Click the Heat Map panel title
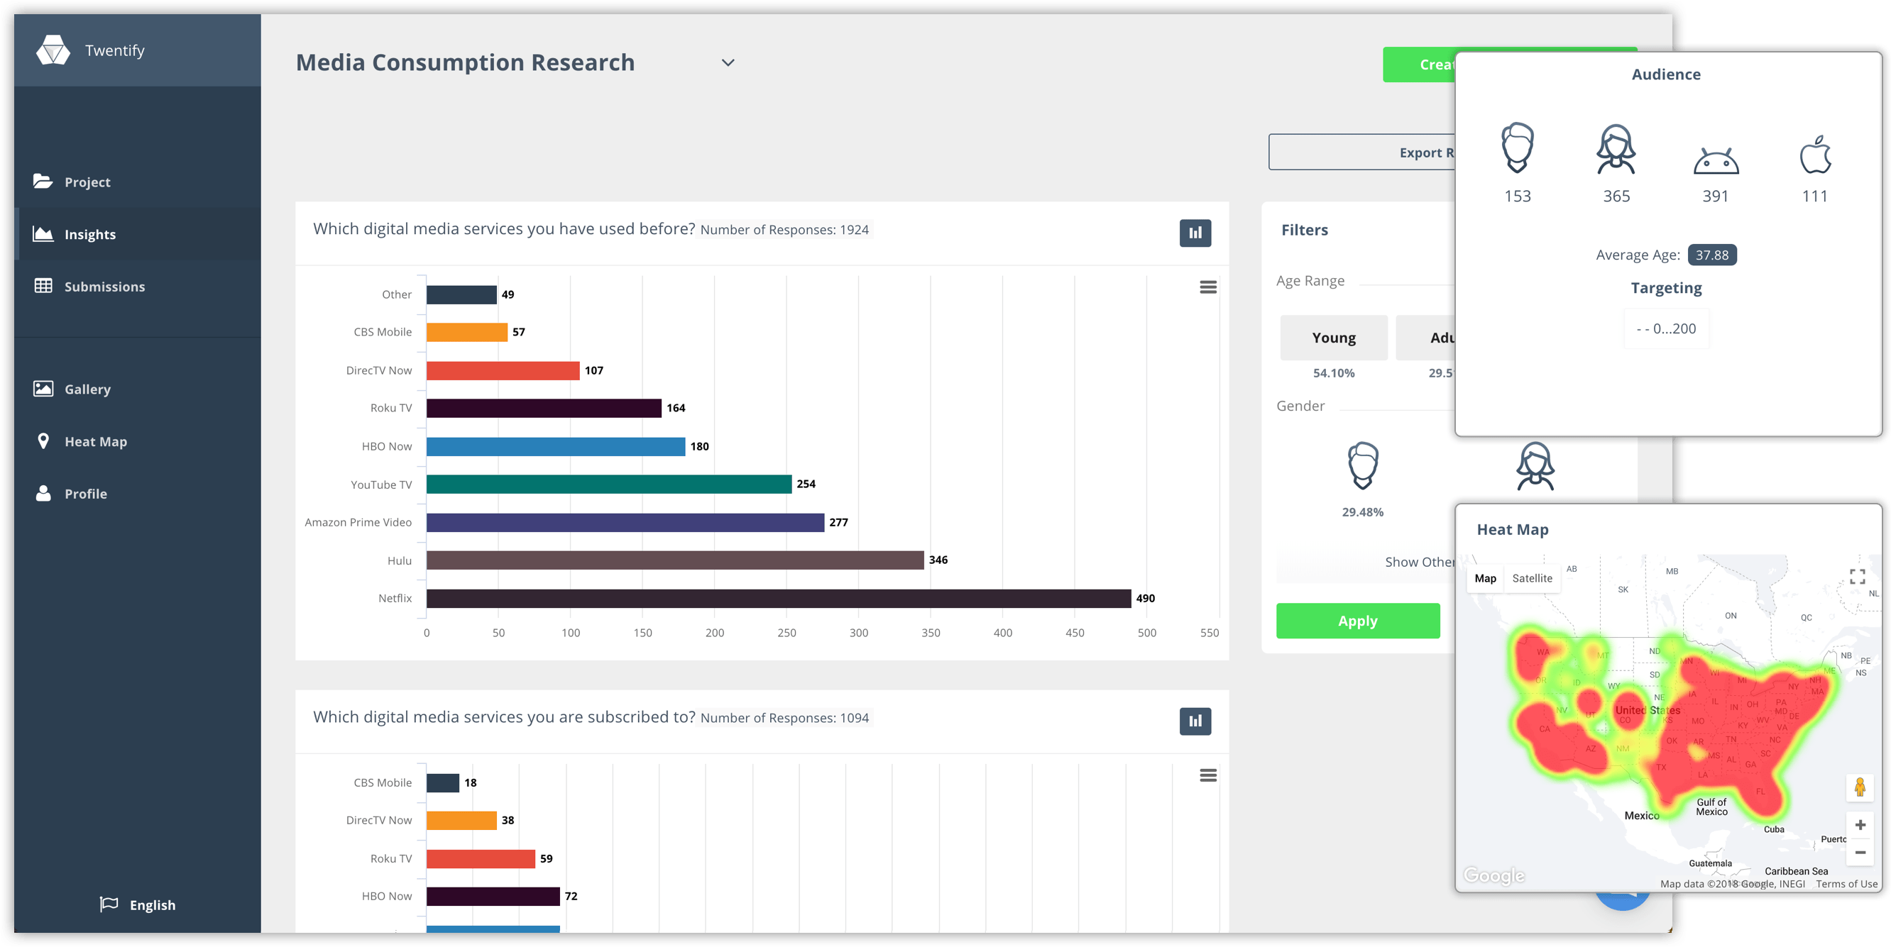Screen dimensions: 1891x947 point(1512,529)
